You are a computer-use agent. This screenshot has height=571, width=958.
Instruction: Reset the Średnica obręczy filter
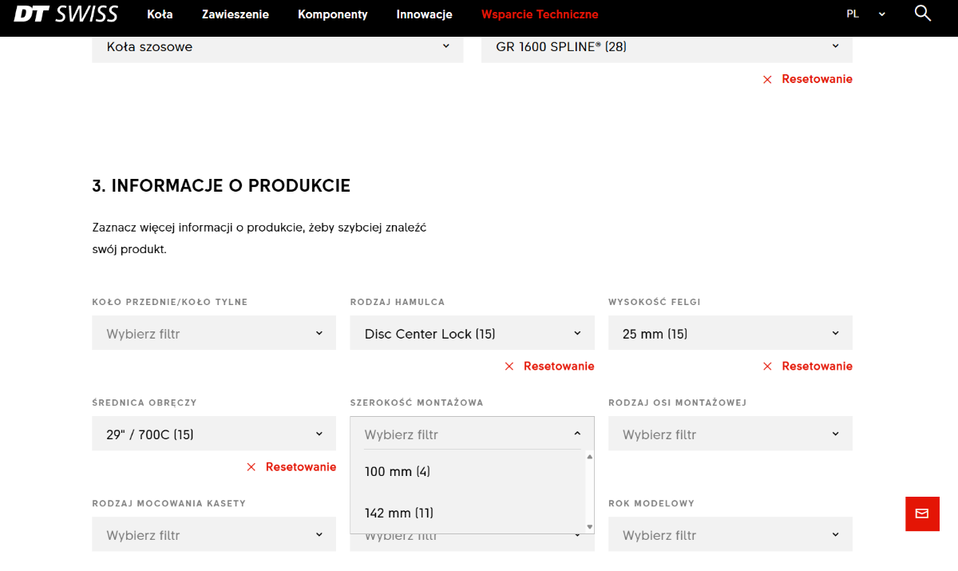pyautogui.click(x=292, y=467)
